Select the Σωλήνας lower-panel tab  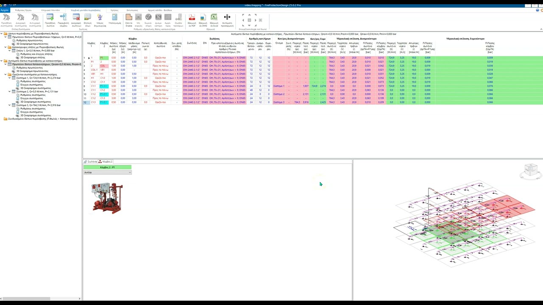(90, 161)
